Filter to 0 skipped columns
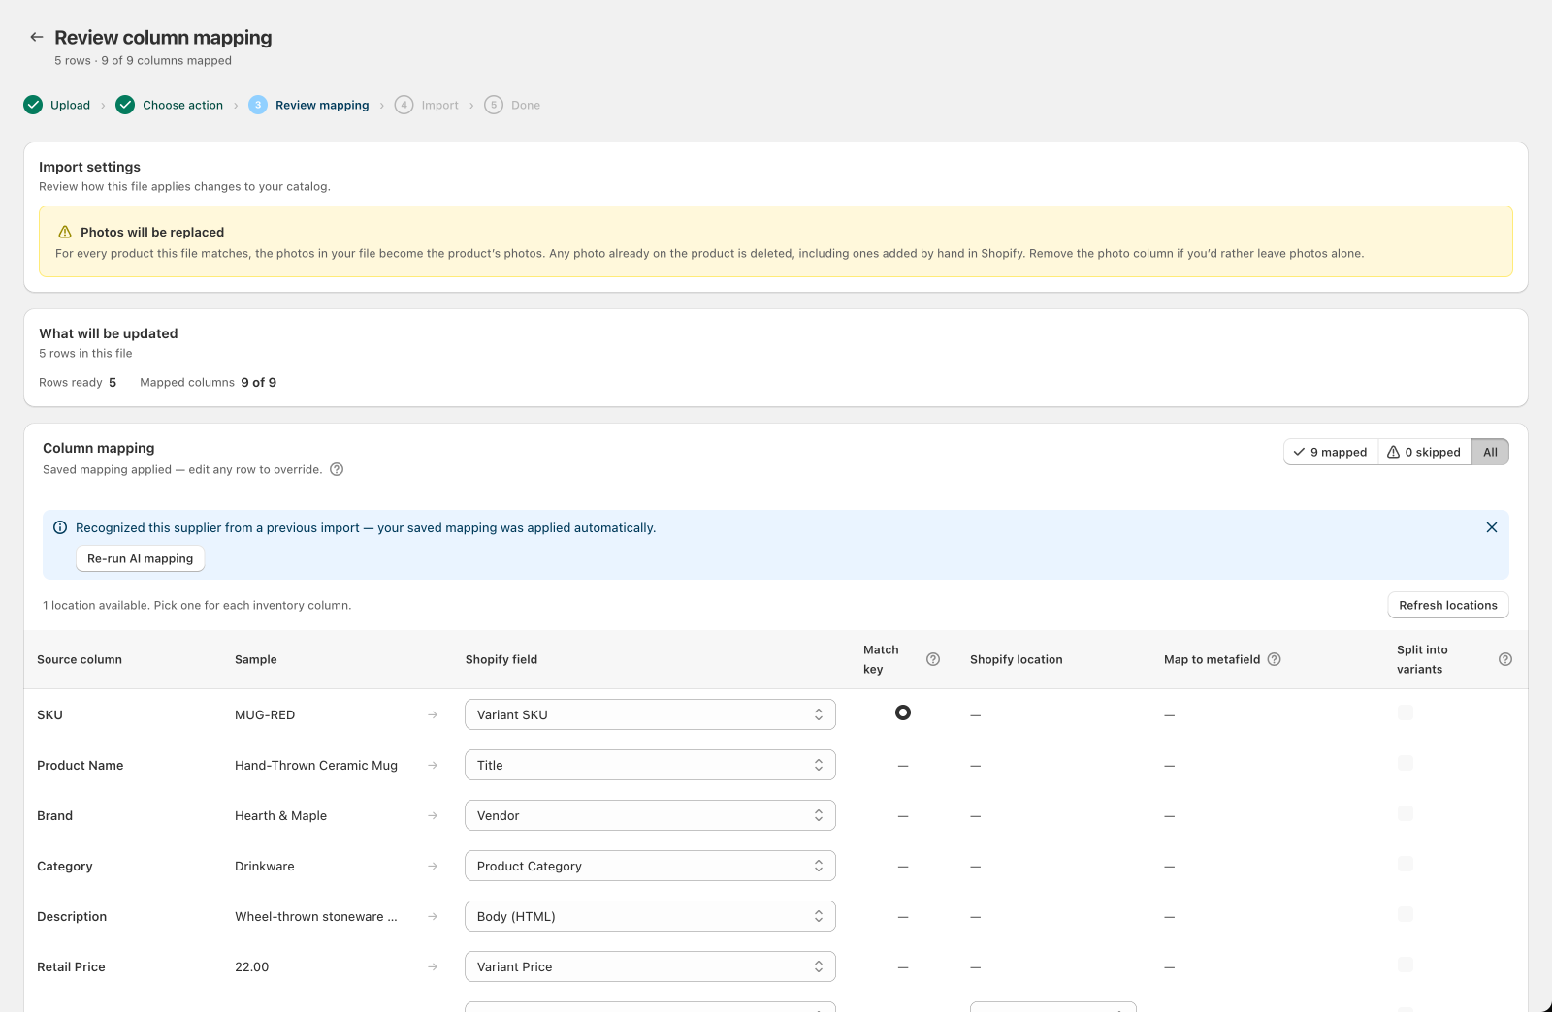 pos(1424,452)
